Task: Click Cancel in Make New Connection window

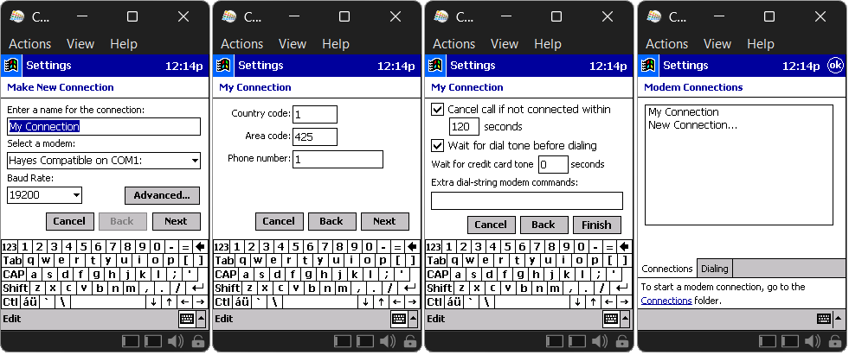Action: pyautogui.click(x=69, y=221)
